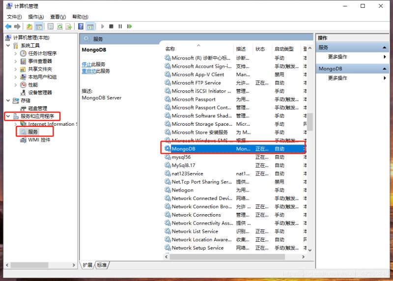Select the nat123Service row
Viewport: 393px width, 281px height.
tap(235, 173)
